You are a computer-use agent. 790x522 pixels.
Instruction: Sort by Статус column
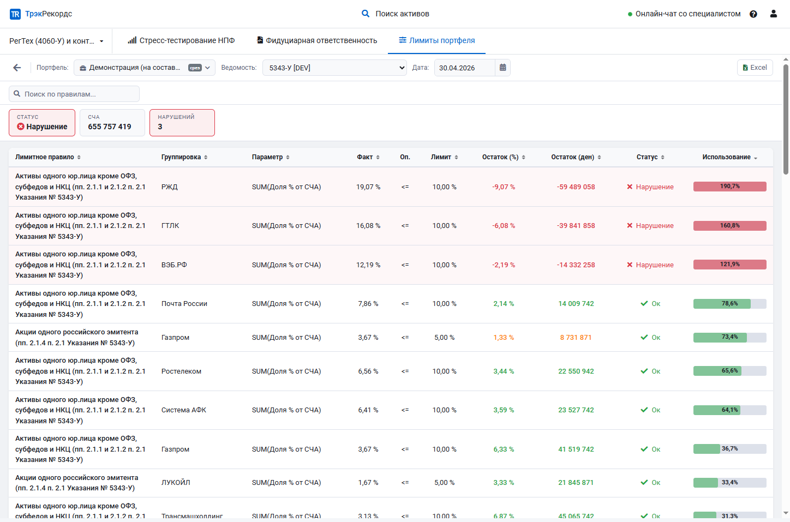click(x=650, y=157)
